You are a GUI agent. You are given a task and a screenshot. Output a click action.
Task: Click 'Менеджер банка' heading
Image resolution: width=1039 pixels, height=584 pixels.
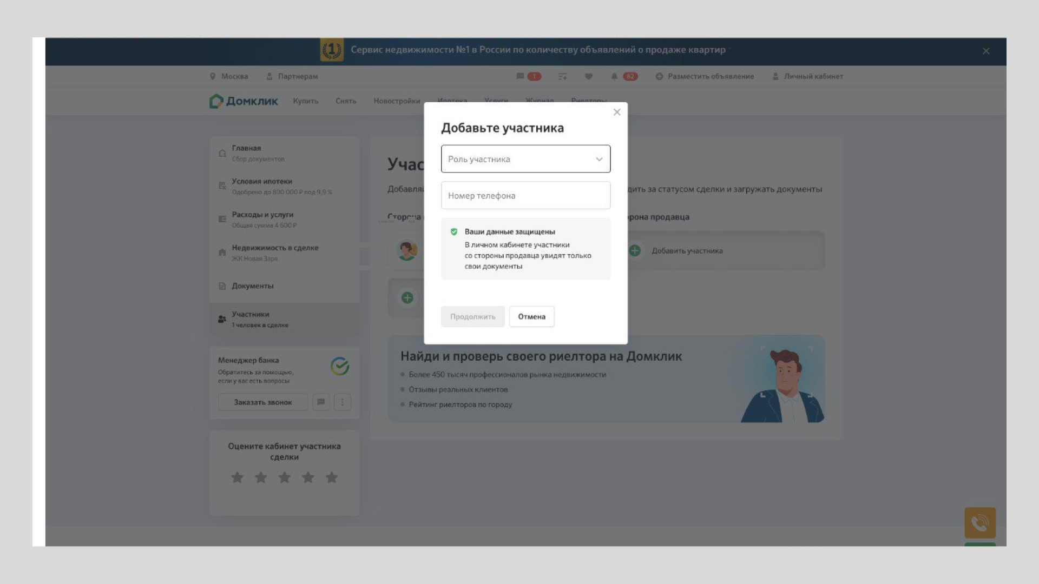tap(248, 360)
